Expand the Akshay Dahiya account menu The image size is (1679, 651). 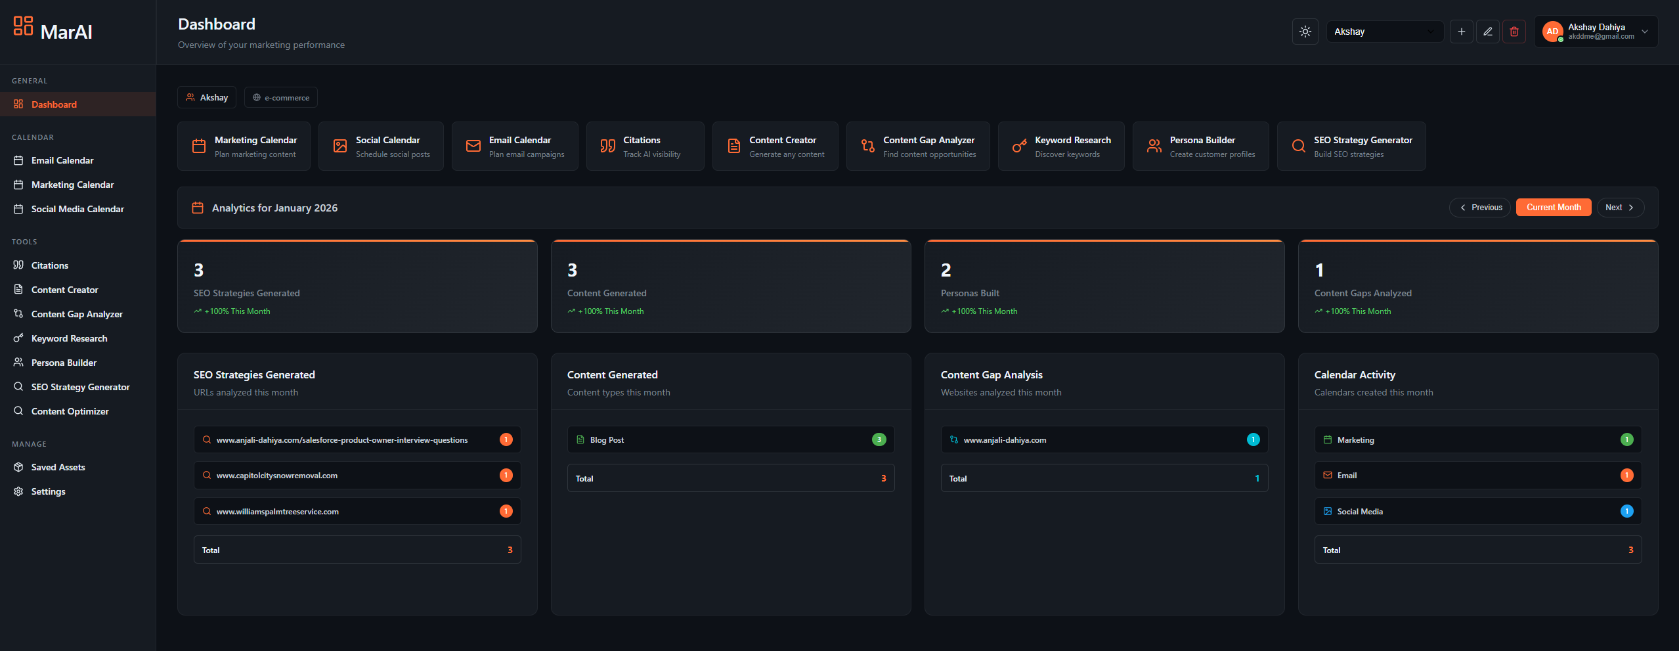point(1596,32)
